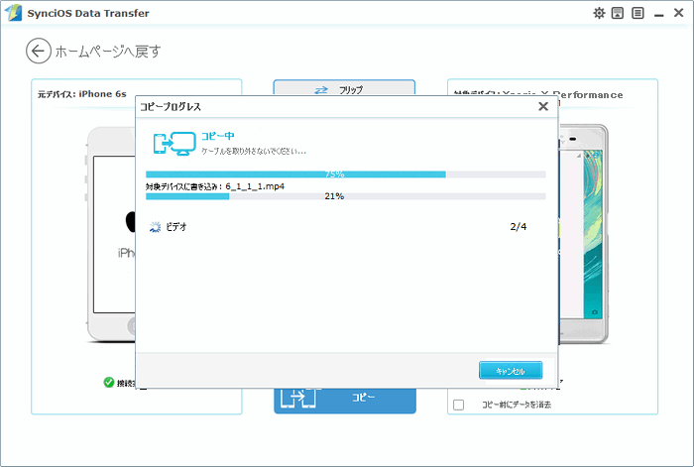The image size is (694, 467).
Task: Click the 元デバイス: iPhone 6s label
Action: pos(82,94)
